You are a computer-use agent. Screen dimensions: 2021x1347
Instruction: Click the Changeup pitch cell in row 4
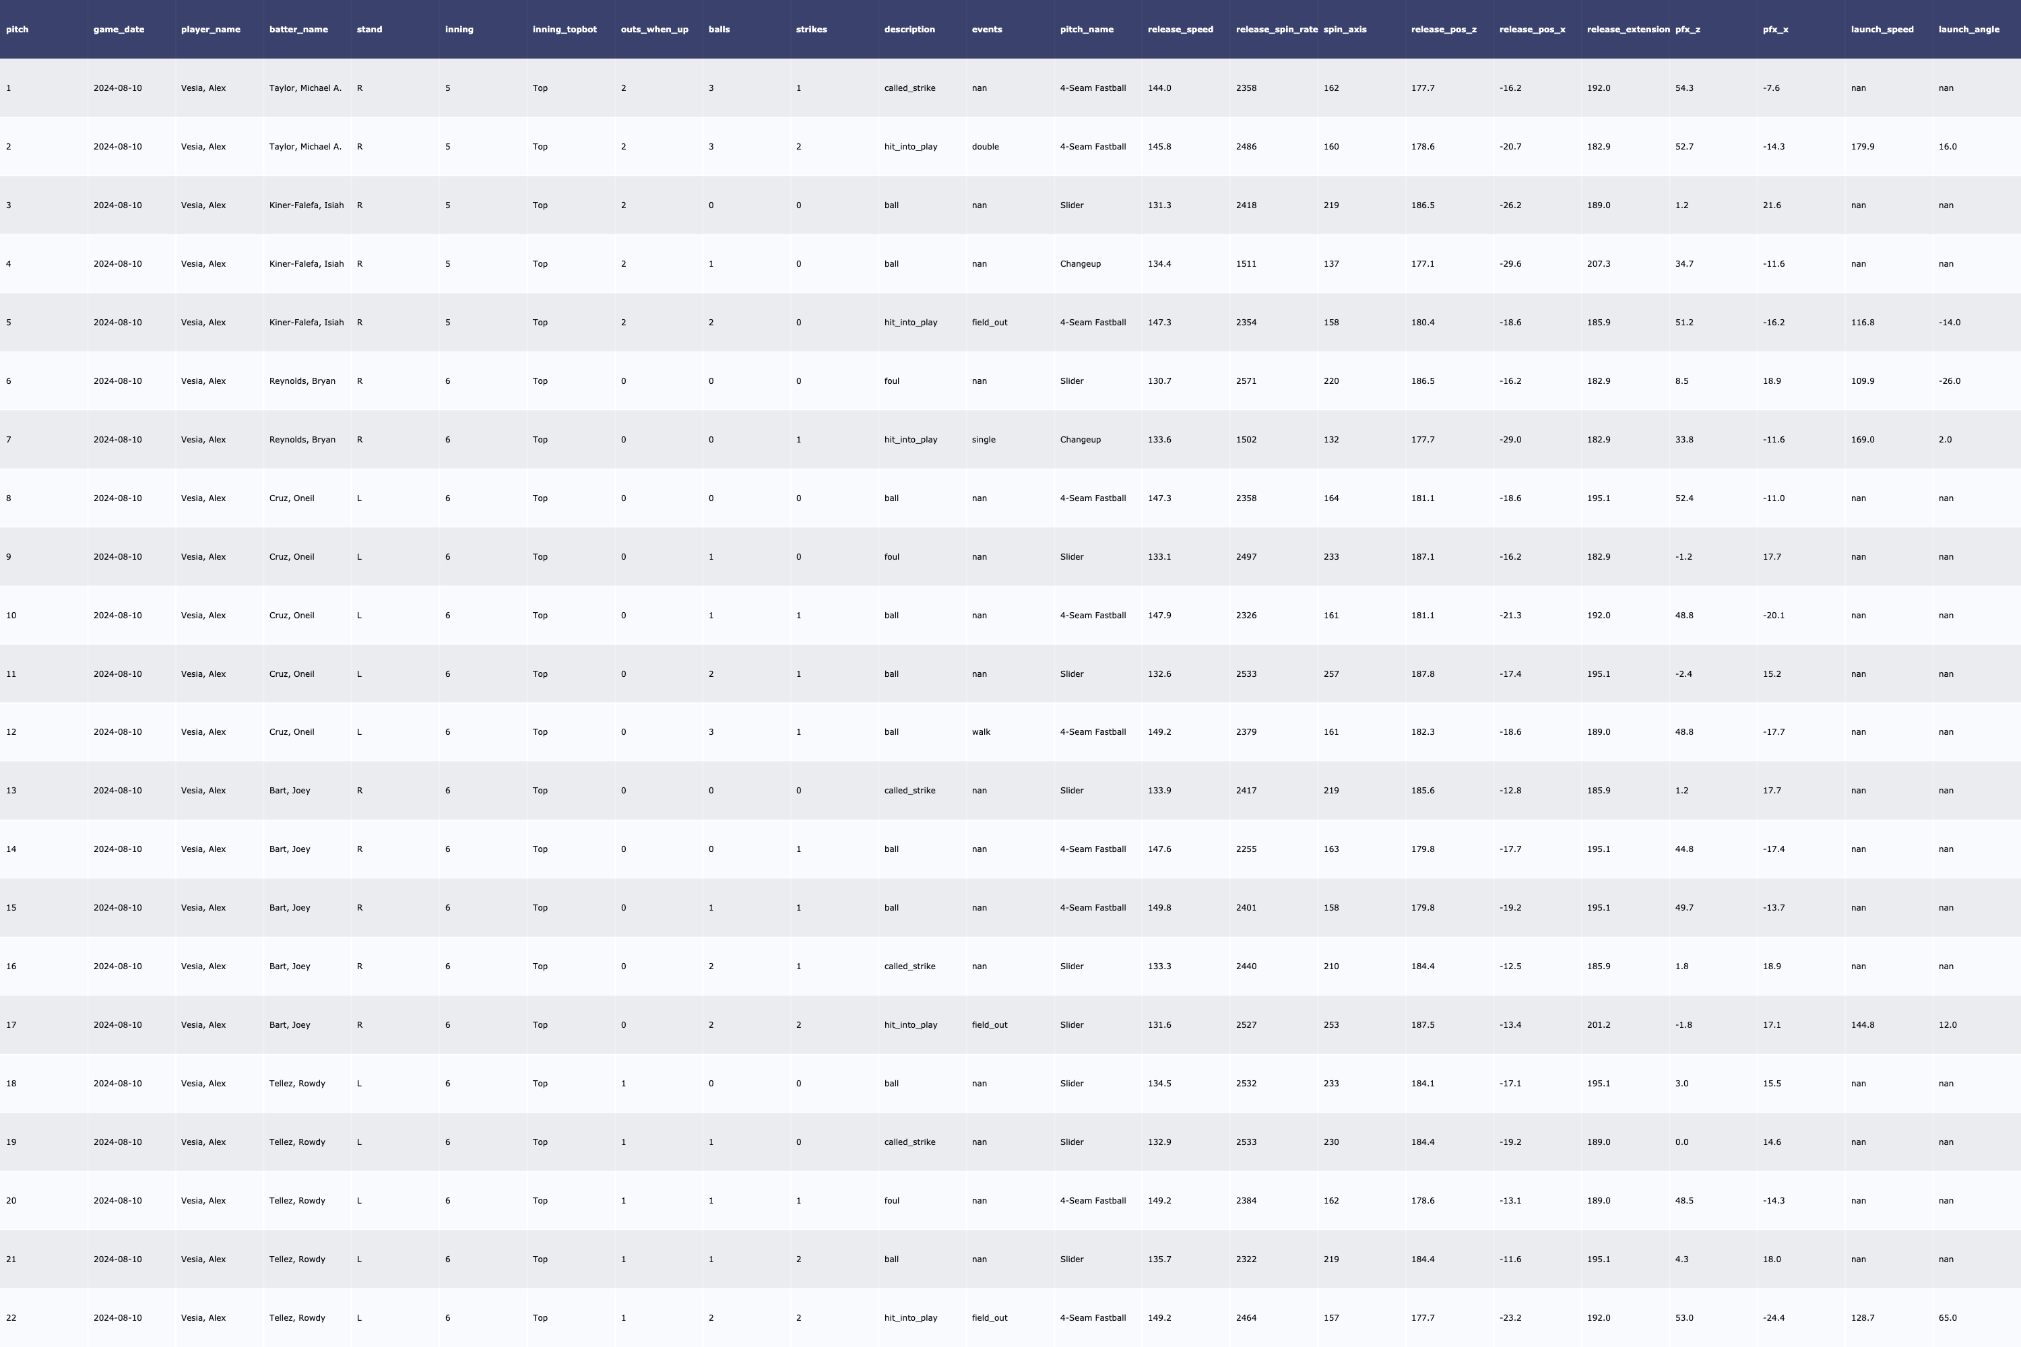(1080, 264)
